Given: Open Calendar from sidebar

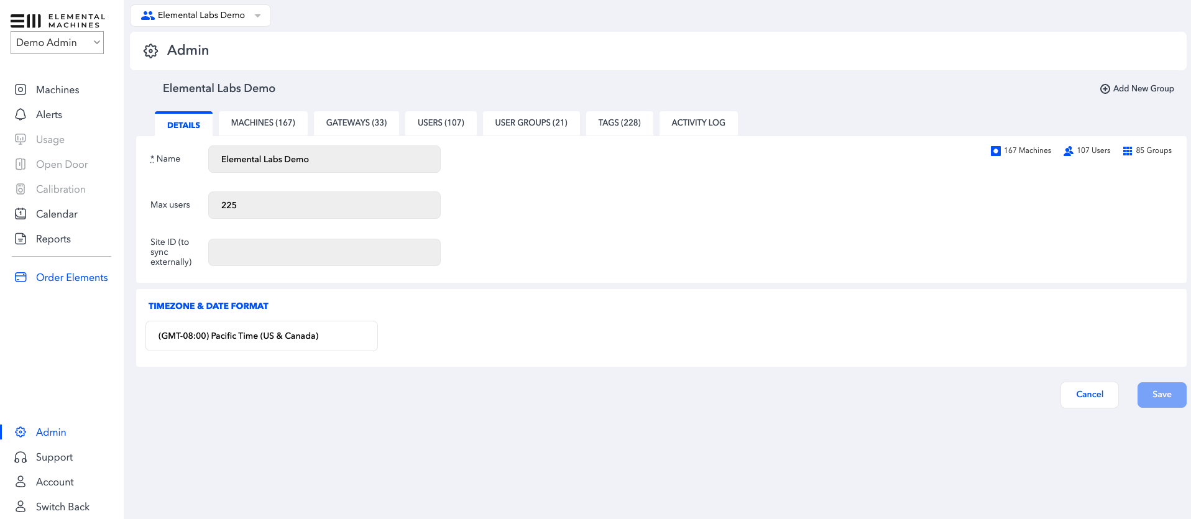Looking at the screenshot, I should (57, 214).
